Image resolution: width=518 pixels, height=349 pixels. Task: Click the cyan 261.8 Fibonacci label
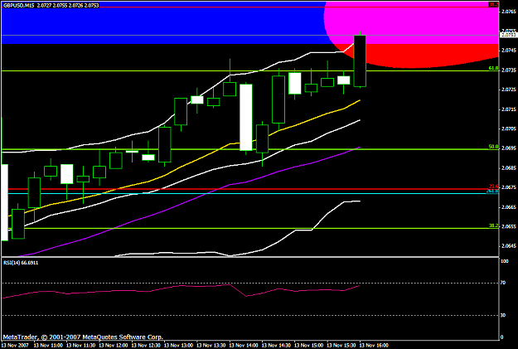[x=492, y=191]
